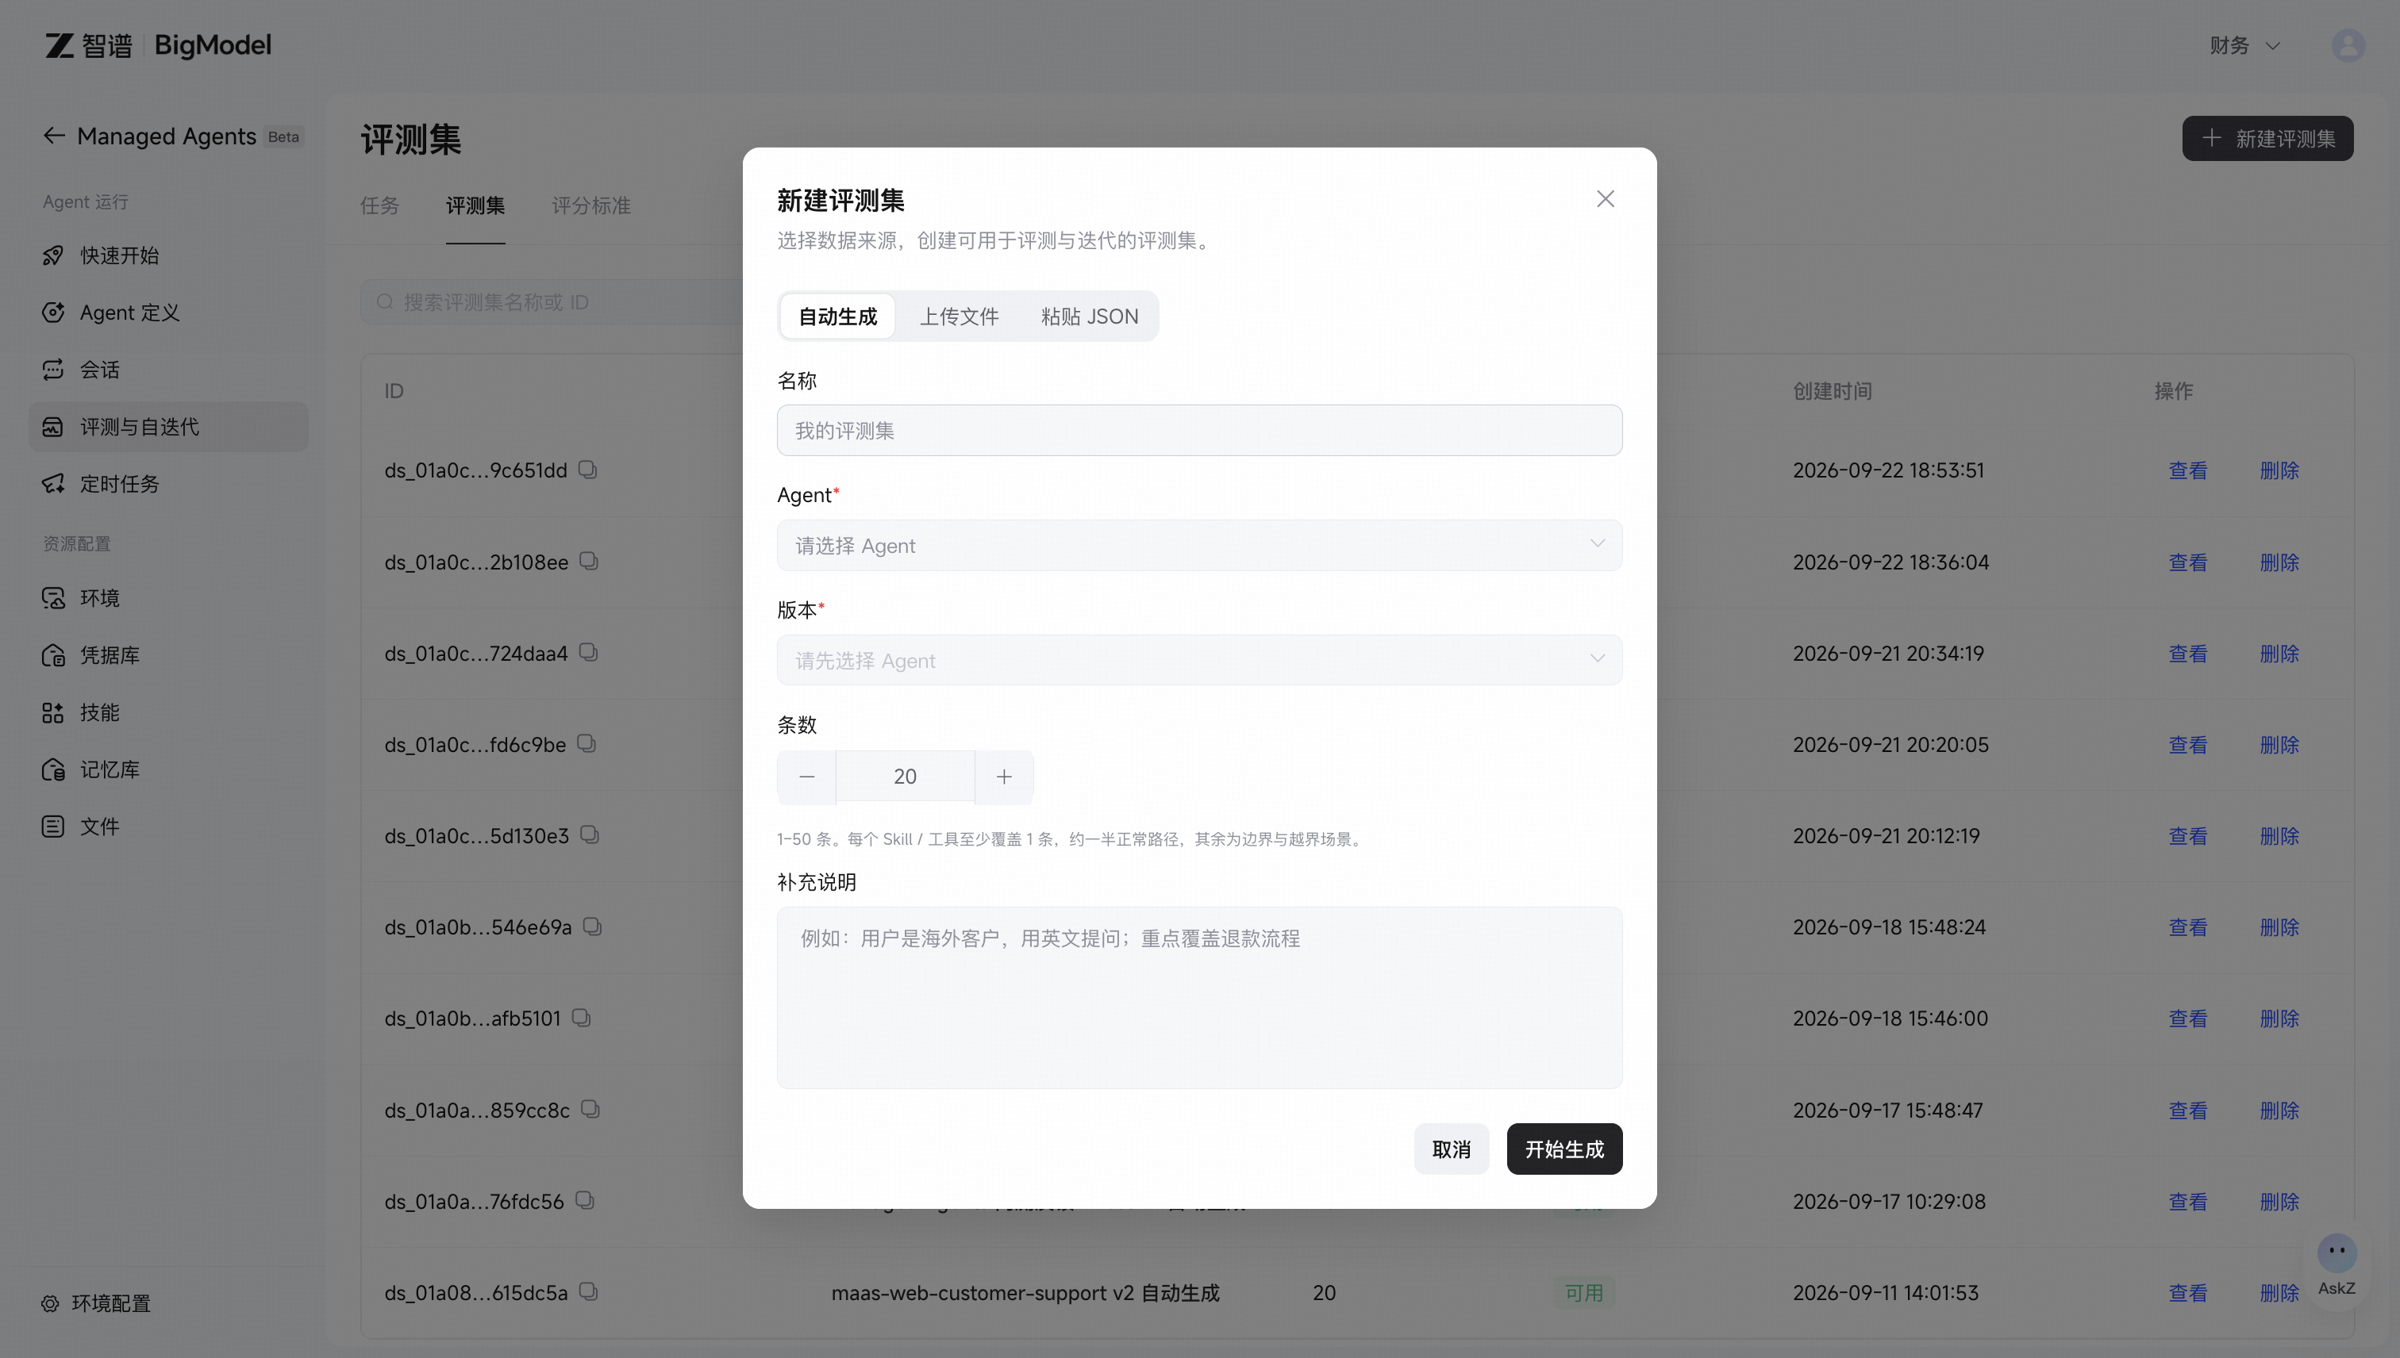
Task: Increase 条数 with plus button
Action: (x=1004, y=777)
